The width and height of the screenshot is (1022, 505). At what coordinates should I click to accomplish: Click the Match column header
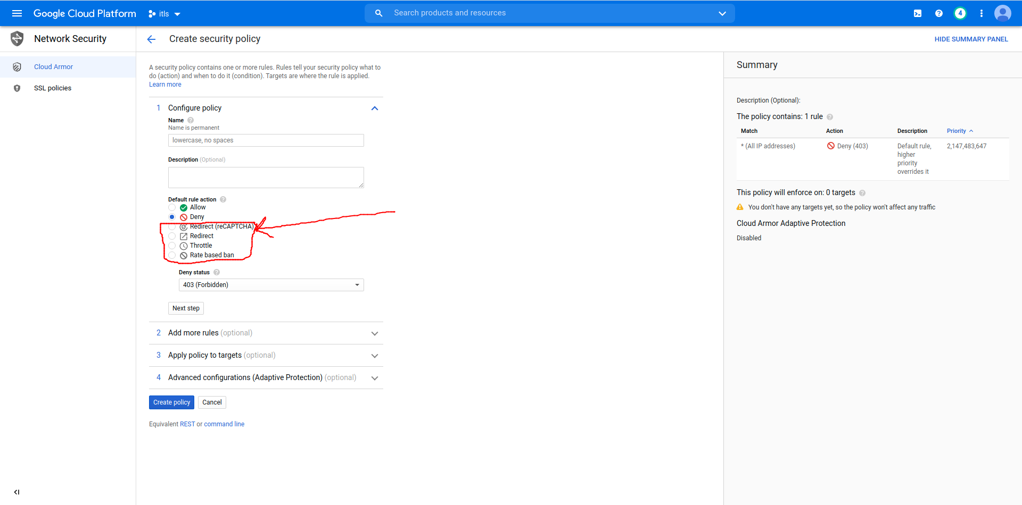749,131
